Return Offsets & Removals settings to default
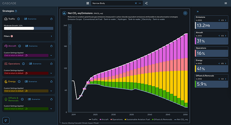Viewport: 231px width, 125px height. [x=26, y=109]
